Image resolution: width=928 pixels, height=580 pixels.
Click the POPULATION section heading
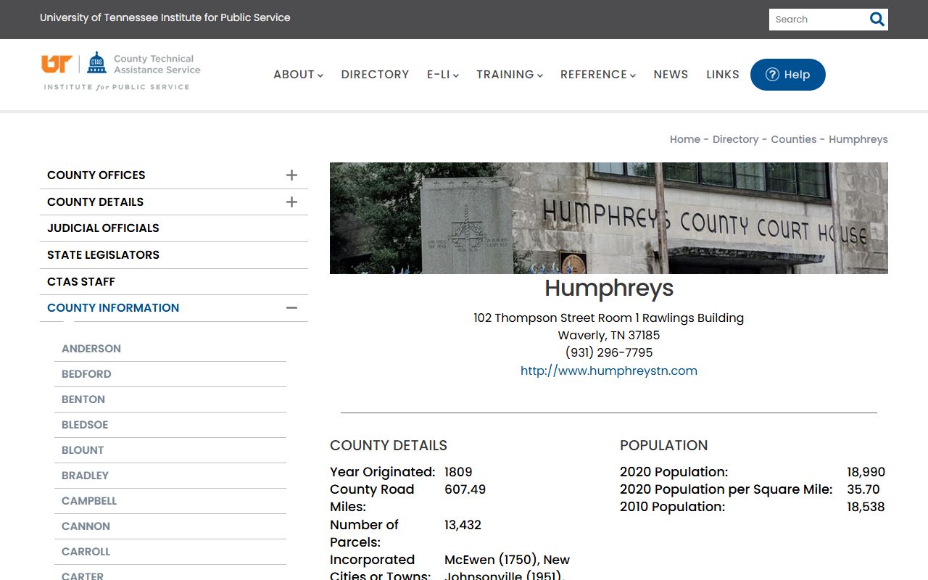coord(663,445)
